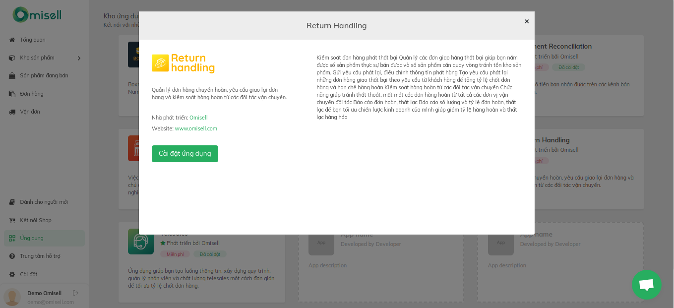Click Cài đặt gear icon

coord(12,274)
